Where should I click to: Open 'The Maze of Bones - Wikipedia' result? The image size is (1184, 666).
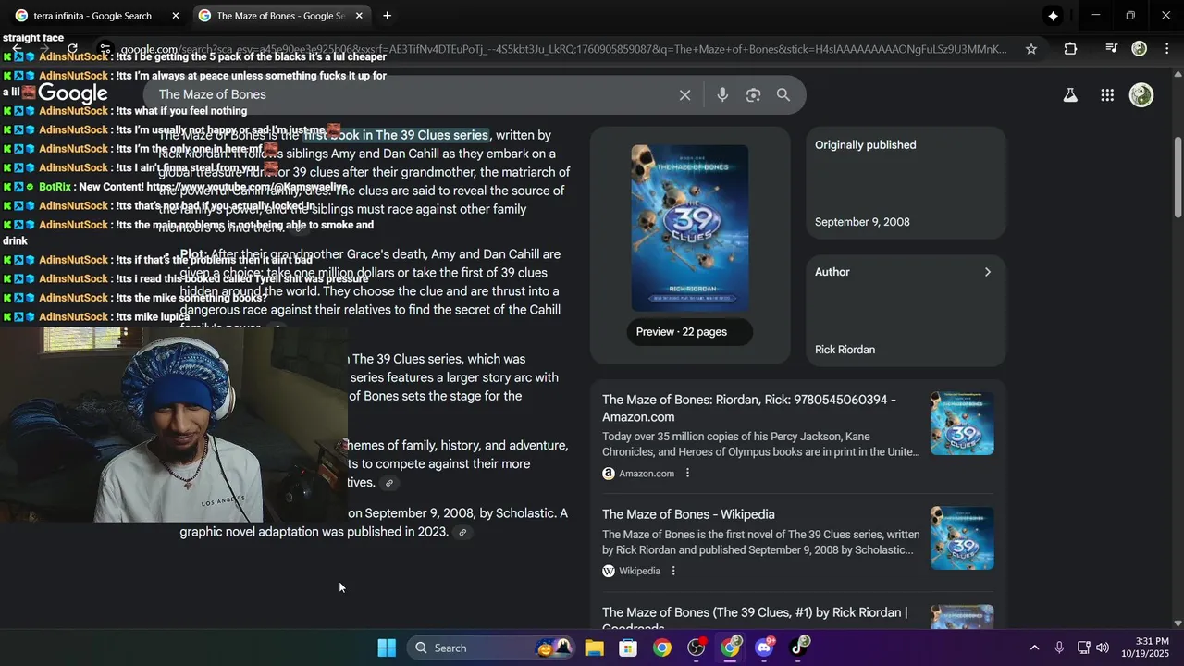click(x=688, y=514)
